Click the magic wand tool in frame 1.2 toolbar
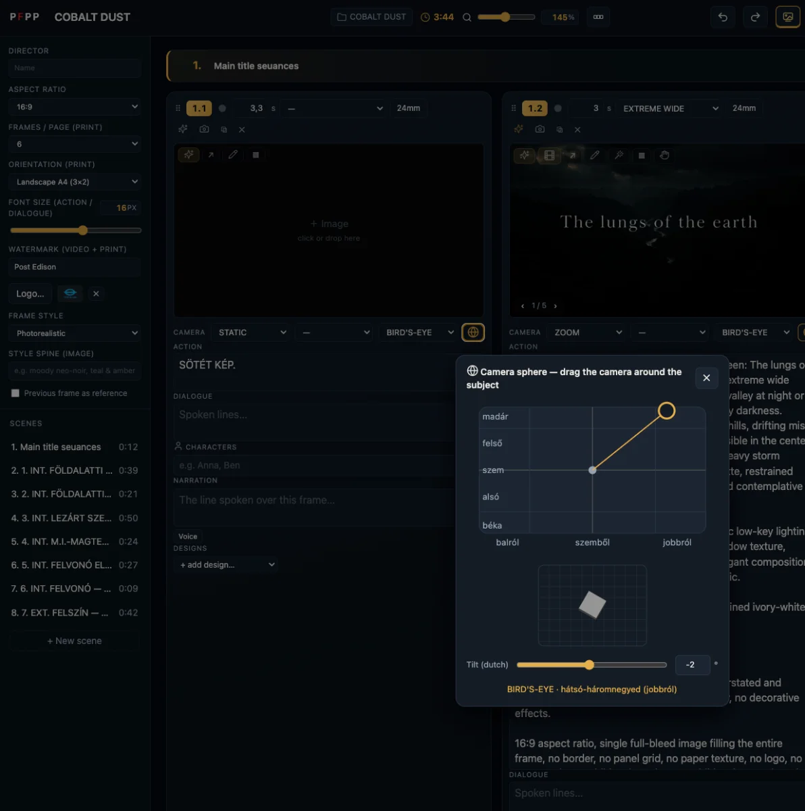The width and height of the screenshot is (805, 811). 618,155
